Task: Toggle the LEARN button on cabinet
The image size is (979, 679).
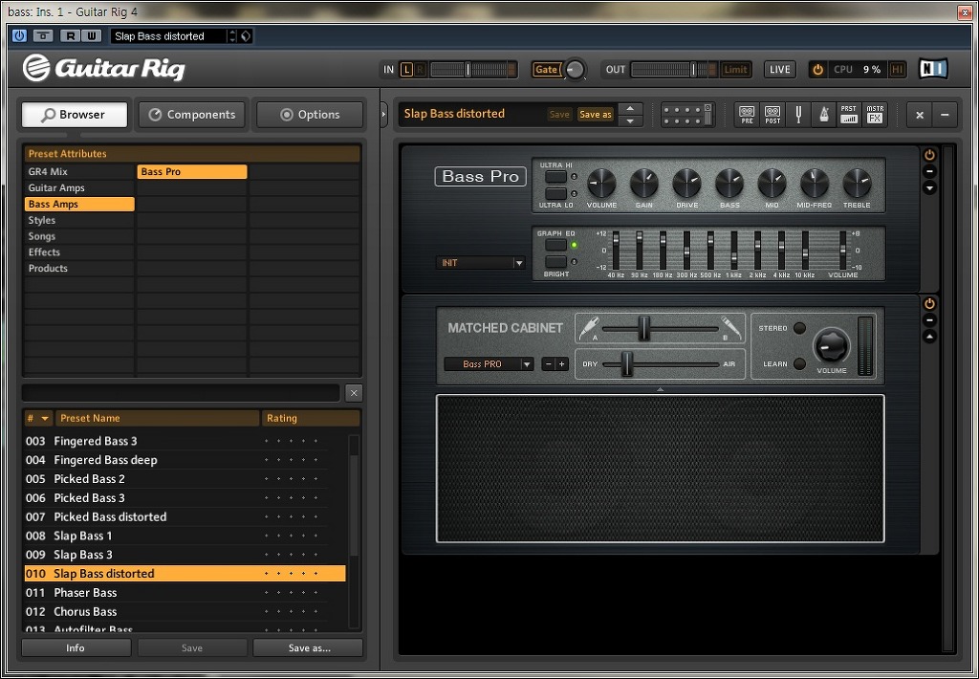Action: (799, 363)
